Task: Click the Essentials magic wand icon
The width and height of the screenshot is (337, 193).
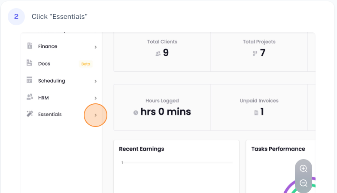Action: (x=30, y=114)
